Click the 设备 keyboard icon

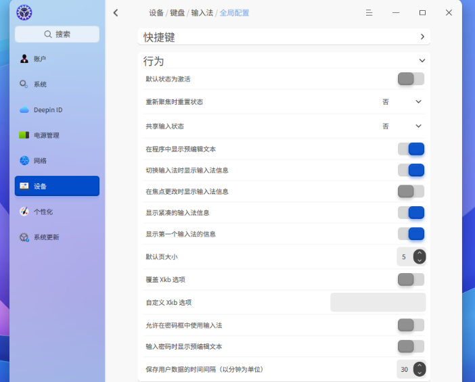tap(24, 186)
